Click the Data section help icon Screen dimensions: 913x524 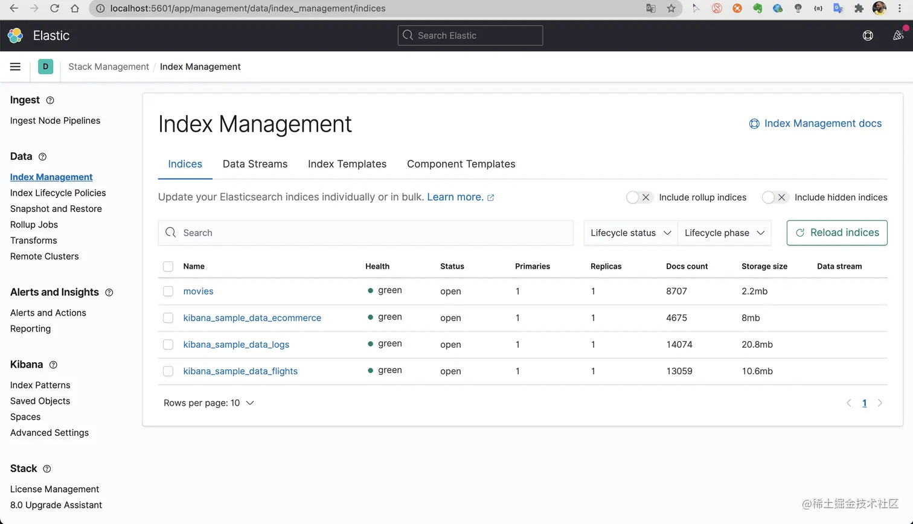42,156
